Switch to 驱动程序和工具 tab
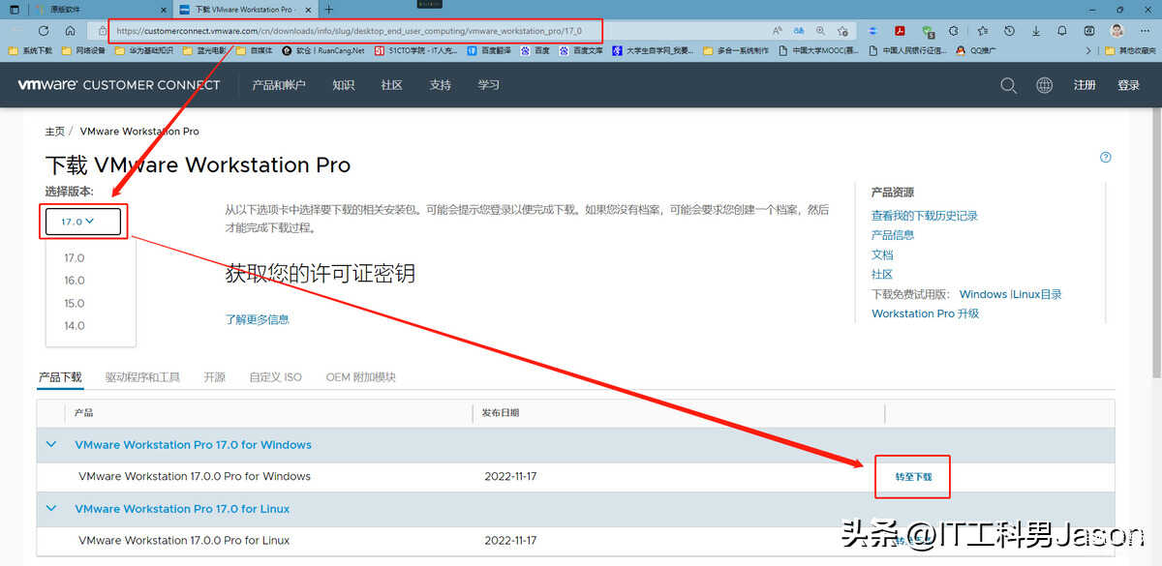Screen dimensions: 1162x566 tap(142, 377)
